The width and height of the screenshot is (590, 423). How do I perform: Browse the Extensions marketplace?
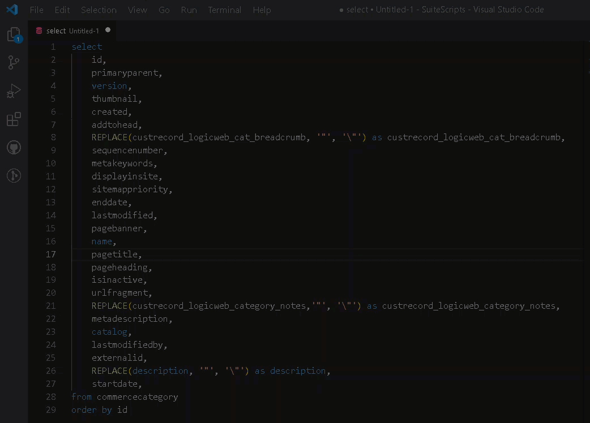(14, 119)
